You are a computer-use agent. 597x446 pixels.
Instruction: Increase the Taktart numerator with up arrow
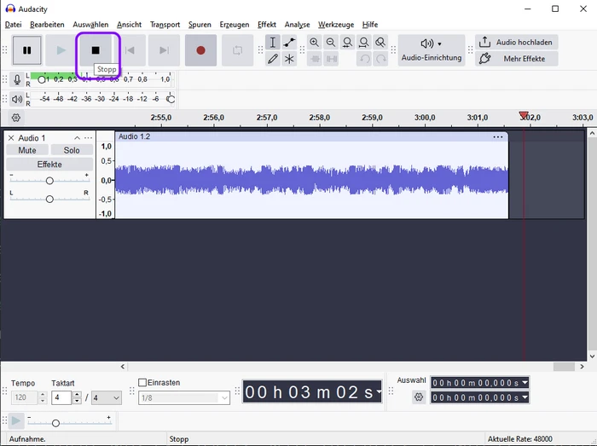pyautogui.click(x=77, y=395)
